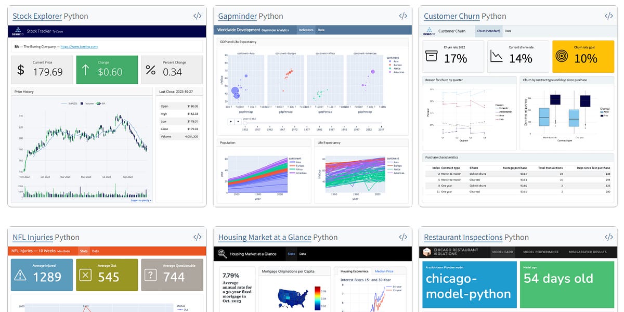The width and height of the screenshot is (624, 312).
Task: Open the Customer Churn link
Action: 451,16
